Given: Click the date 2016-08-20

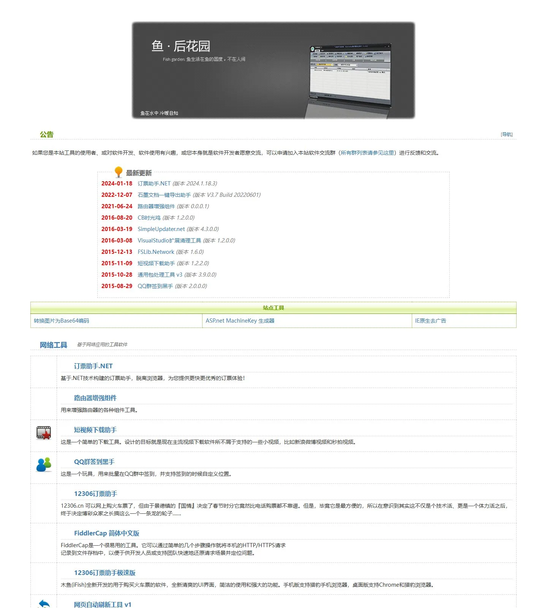Looking at the screenshot, I should (117, 218).
